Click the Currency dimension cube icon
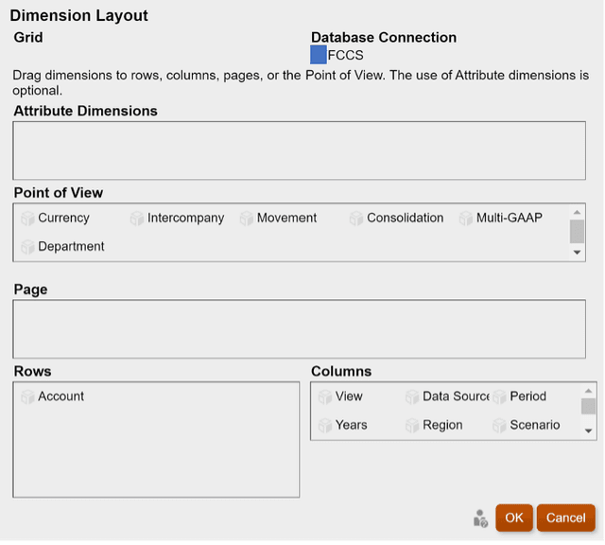Image resolution: width=605 pixels, height=545 pixels. pos(27,219)
